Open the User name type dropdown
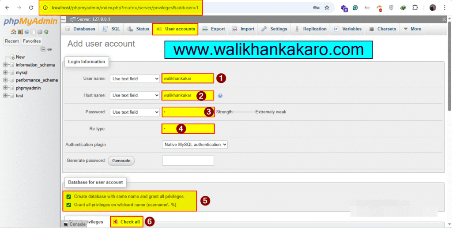The image size is (452, 228). click(135, 78)
